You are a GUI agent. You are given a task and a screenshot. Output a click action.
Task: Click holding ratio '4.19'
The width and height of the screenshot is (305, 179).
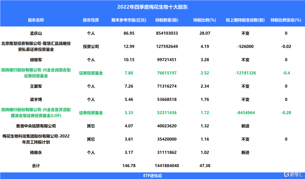(205, 47)
